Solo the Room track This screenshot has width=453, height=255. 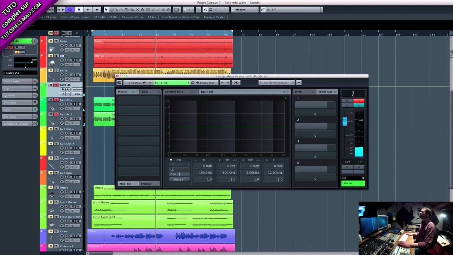pos(56,41)
